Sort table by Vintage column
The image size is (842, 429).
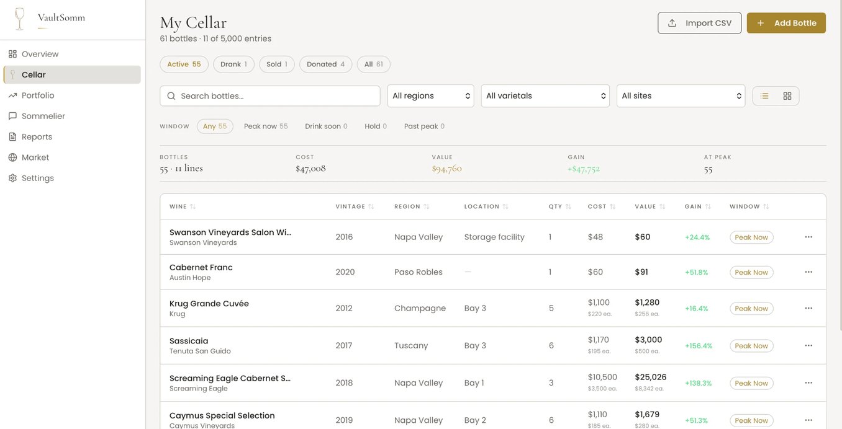click(x=355, y=206)
